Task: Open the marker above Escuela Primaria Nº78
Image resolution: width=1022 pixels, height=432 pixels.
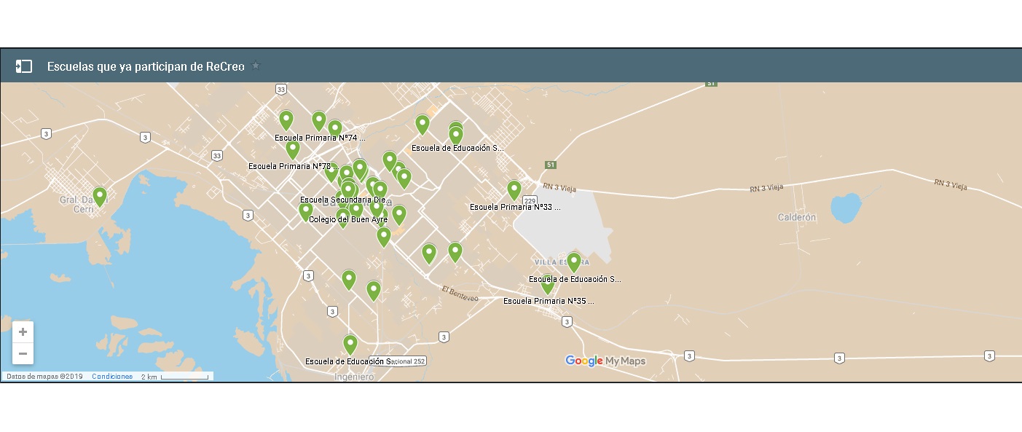Action: [293, 149]
